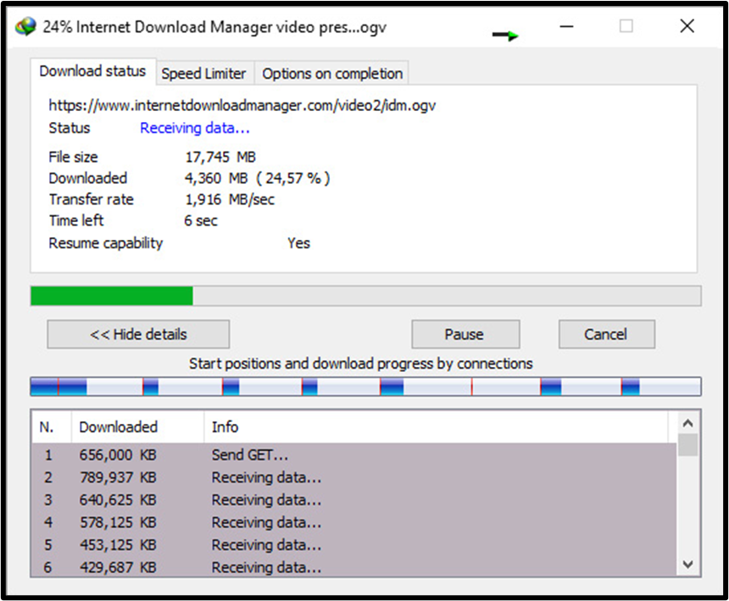Click the Start positions and download progress caption
This screenshot has width=729, height=601.
click(x=361, y=364)
